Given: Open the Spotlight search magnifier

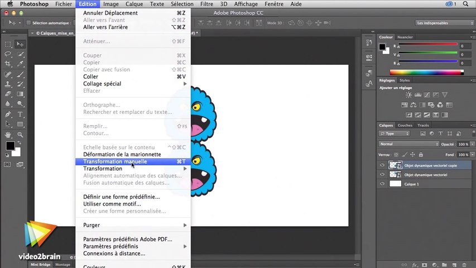Looking at the screenshot, I should click(x=465, y=4).
